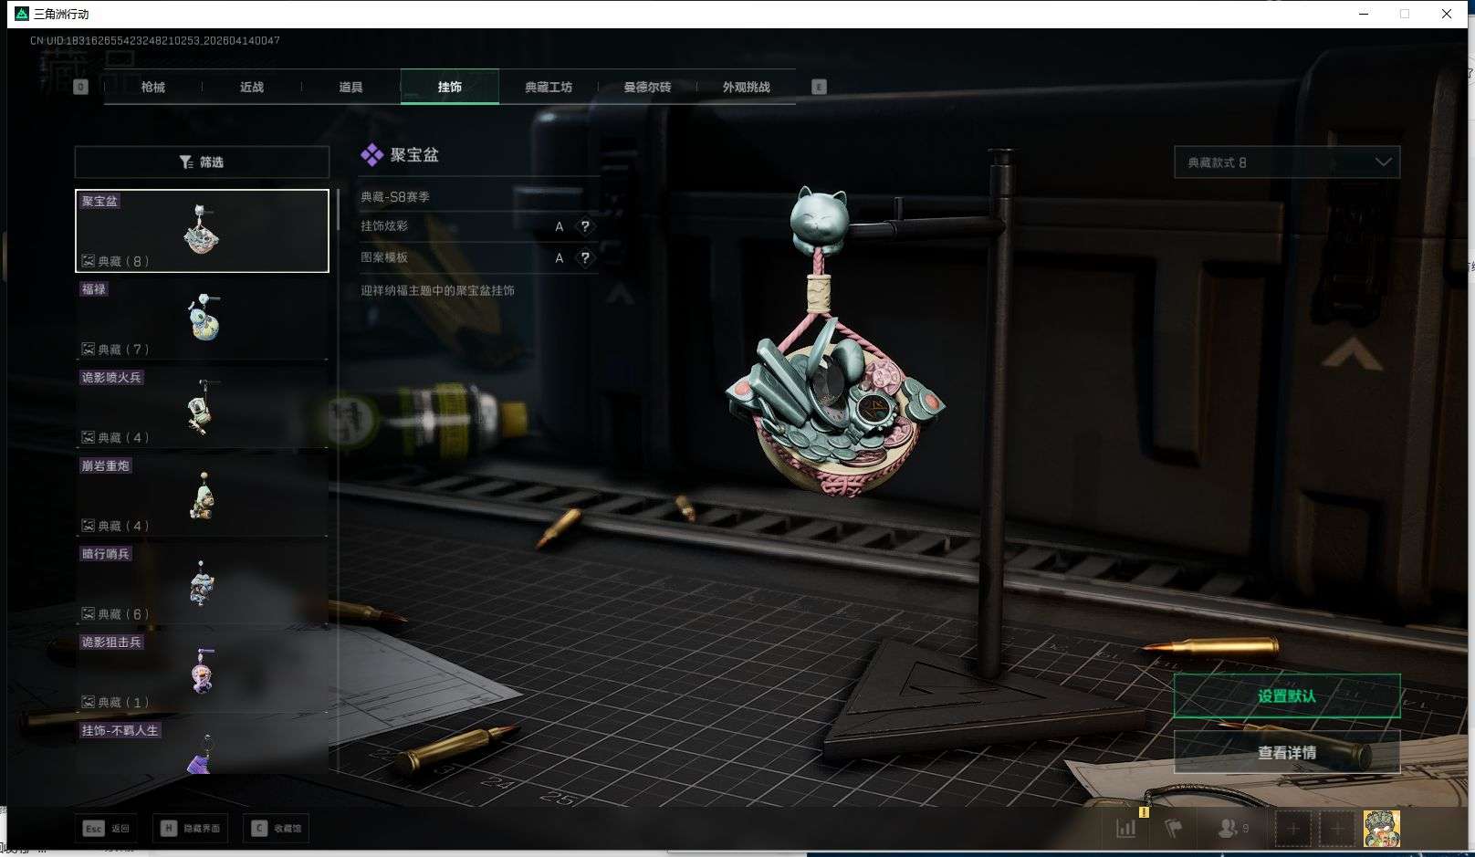Click the 查看详情 button
This screenshot has height=857, width=1475.
1286,752
